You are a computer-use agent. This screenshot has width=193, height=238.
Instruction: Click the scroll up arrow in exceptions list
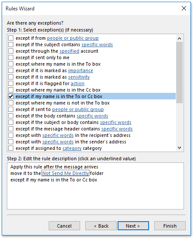pos(179,38)
